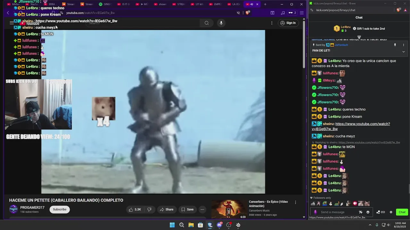The image size is (410, 230).
Task: Open options for Canserbero suggested video
Action: click(295, 202)
